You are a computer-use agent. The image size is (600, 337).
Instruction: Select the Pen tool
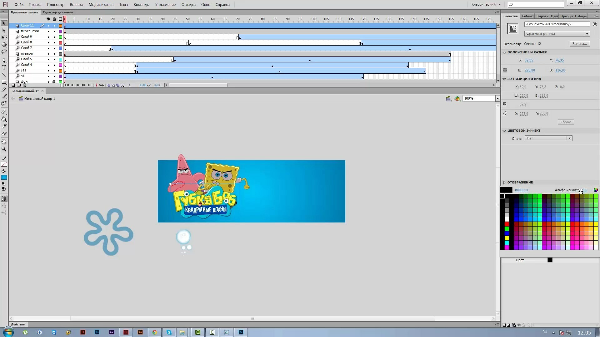pyautogui.click(x=4, y=60)
